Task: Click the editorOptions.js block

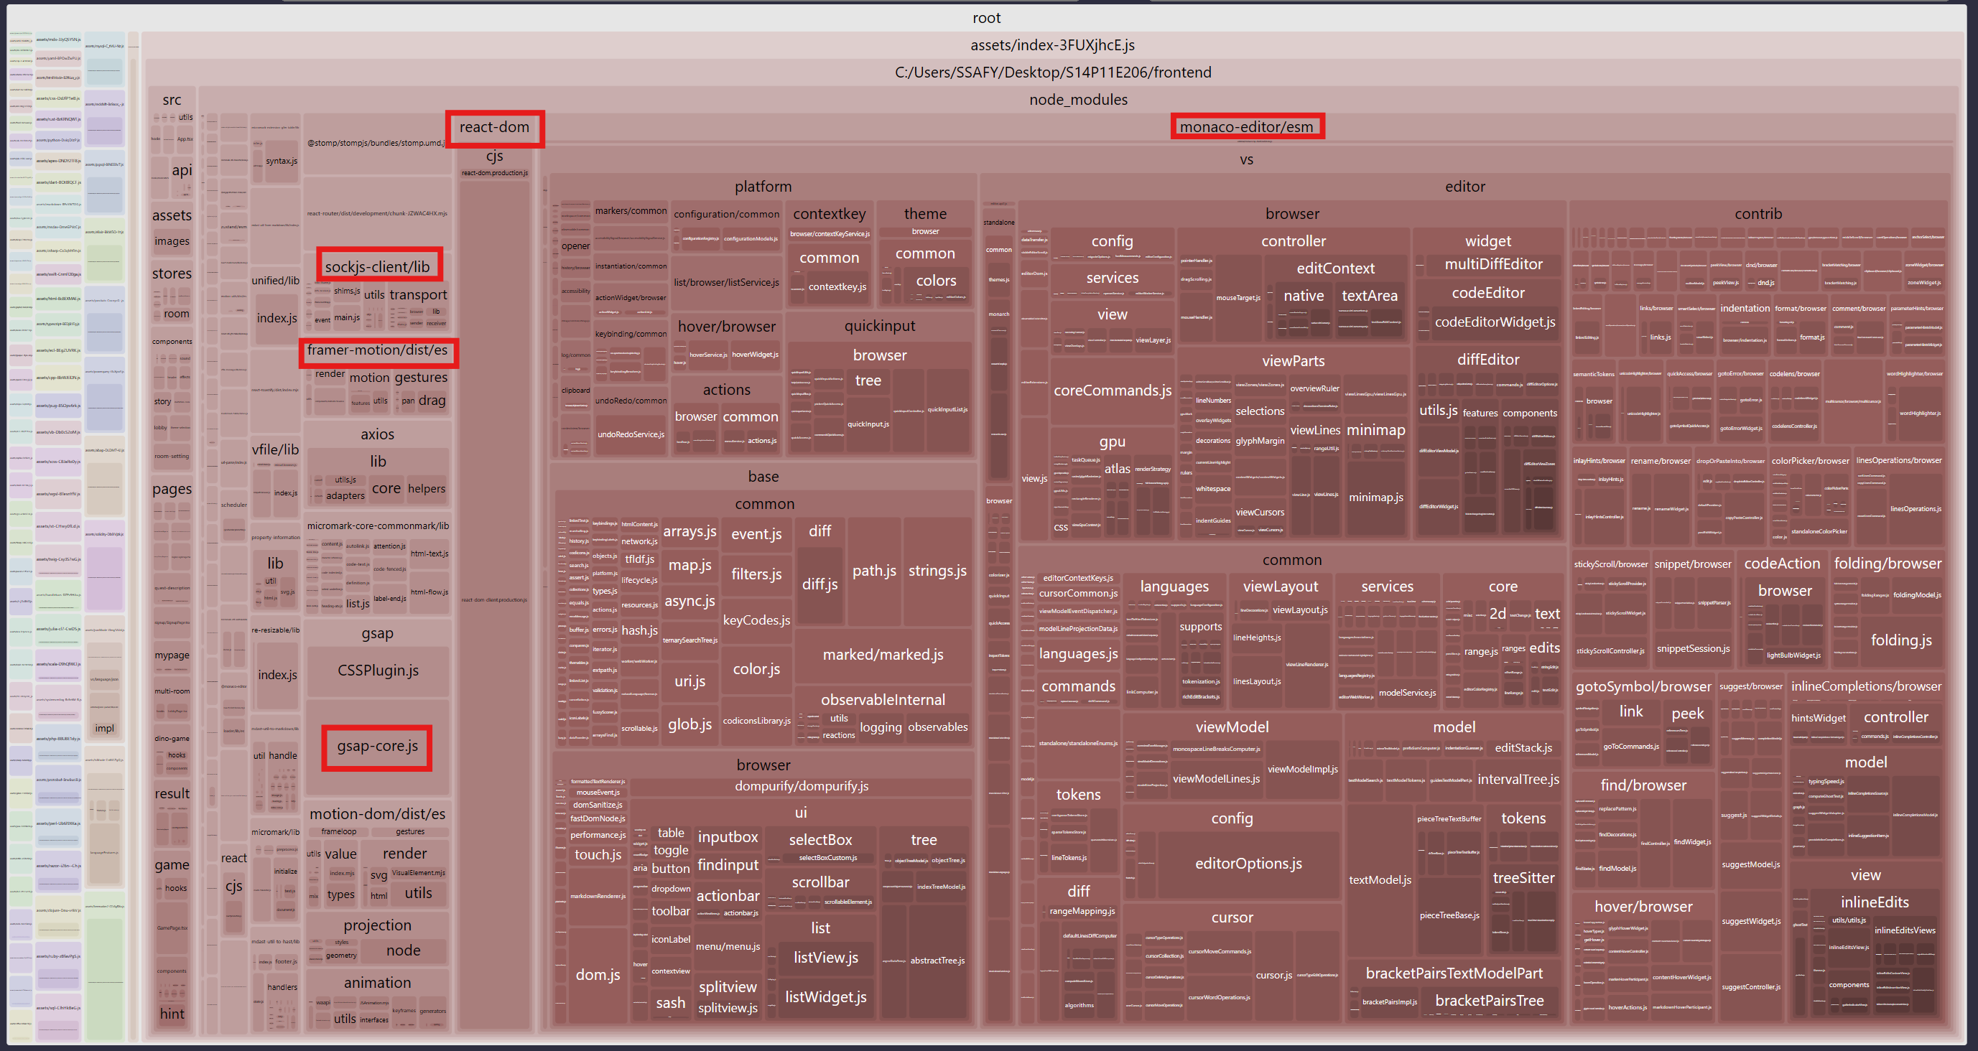Action: [x=1248, y=864]
